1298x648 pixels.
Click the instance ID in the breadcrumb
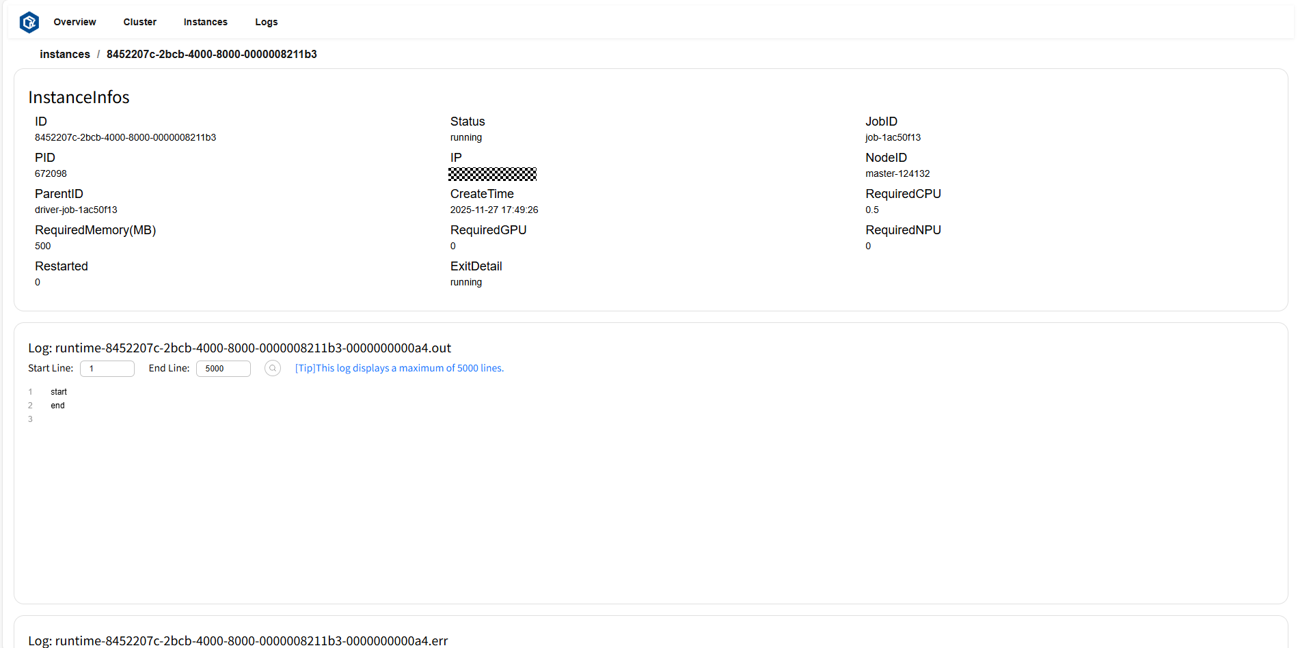[x=211, y=55]
